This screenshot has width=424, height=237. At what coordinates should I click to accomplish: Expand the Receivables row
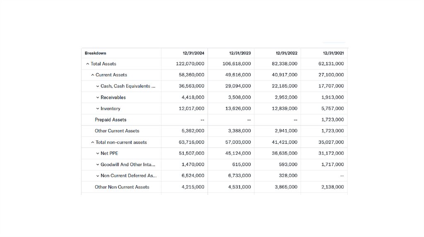coord(98,97)
